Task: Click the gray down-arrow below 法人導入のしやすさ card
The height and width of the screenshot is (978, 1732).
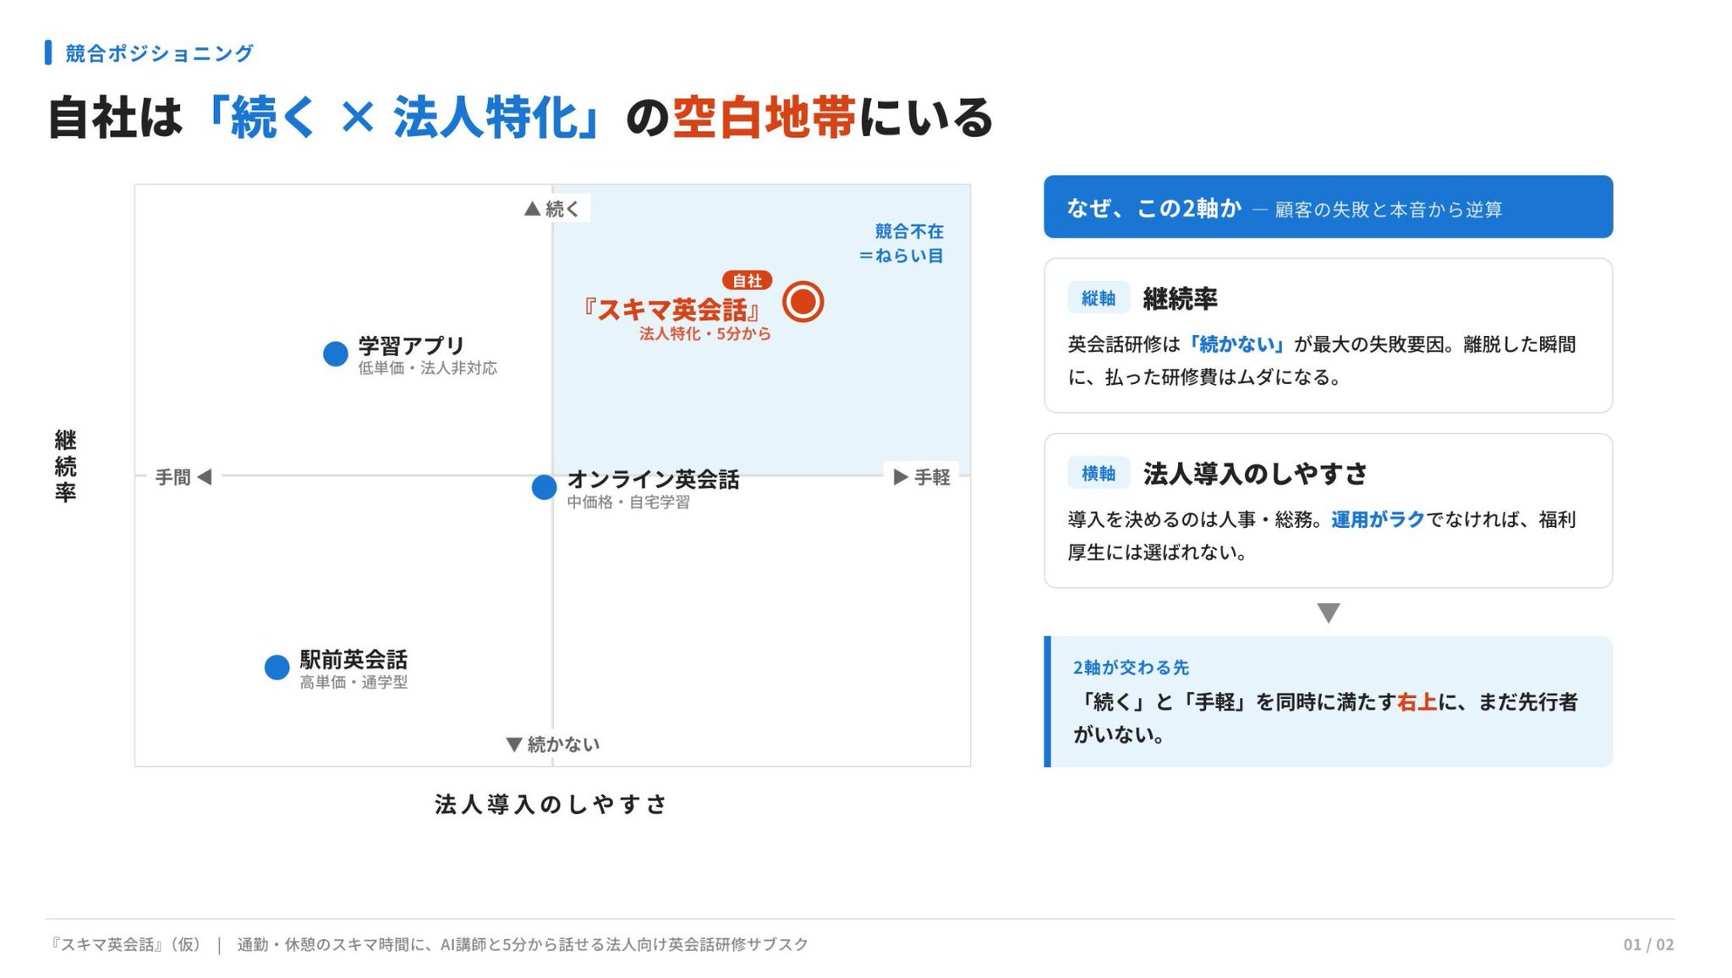Action: coord(1329,613)
